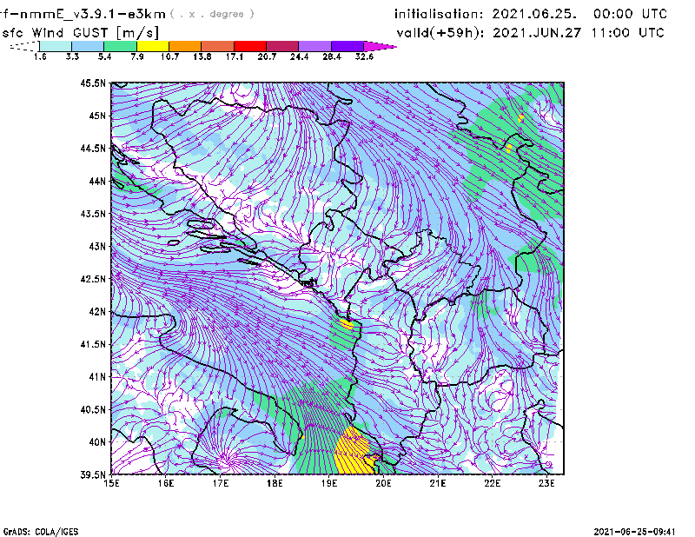Click the 18E longitude label
Image resolution: width=695 pixels, height=537 pixels.
(x=275, y=483)
